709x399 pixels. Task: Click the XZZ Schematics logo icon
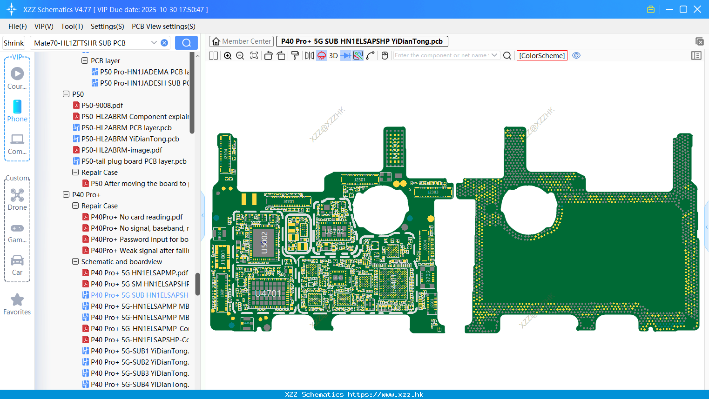(12, 9)
